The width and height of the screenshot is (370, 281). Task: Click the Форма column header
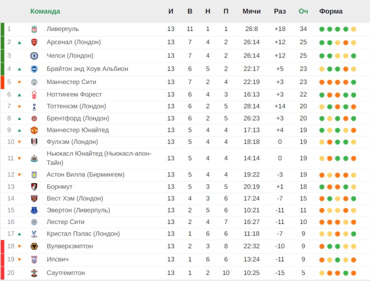click(331, 11)
